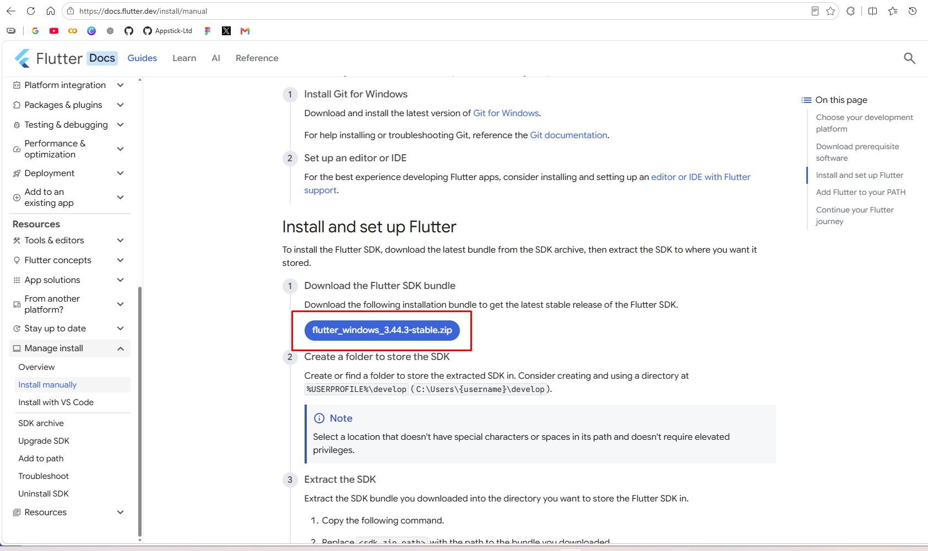
Task: Expand the App solutions section
Action: coord(69,280)
